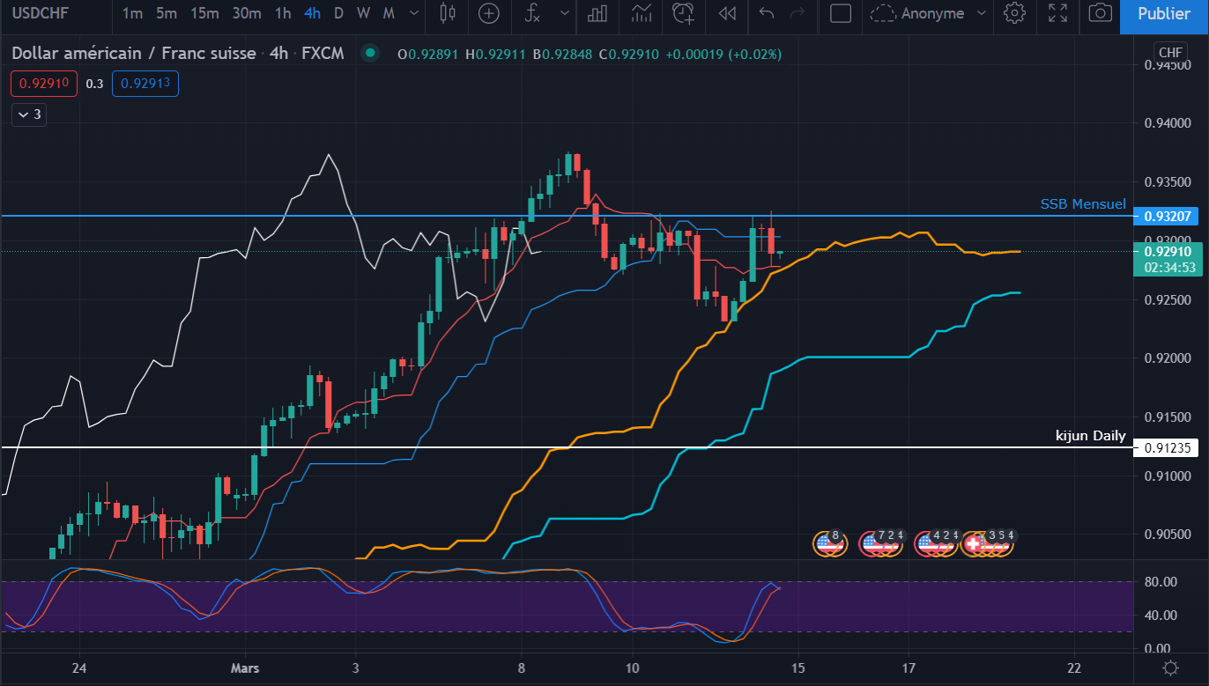The height and width of the screenshot is (686, 1209).
Task: Click the countdown timer 02:34:53
Action: click(x=1168, y=267)
